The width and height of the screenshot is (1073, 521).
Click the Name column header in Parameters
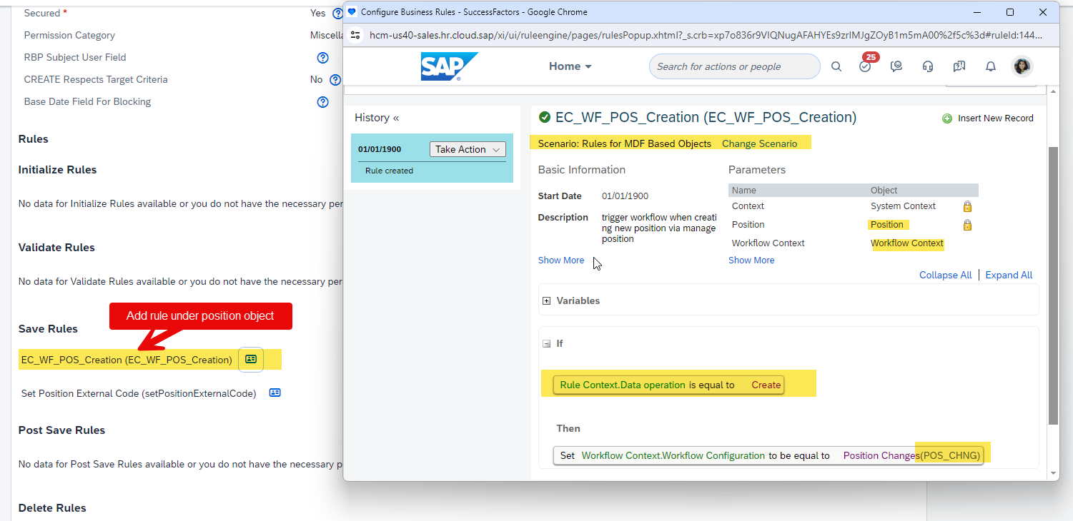[x=744, y=191]
